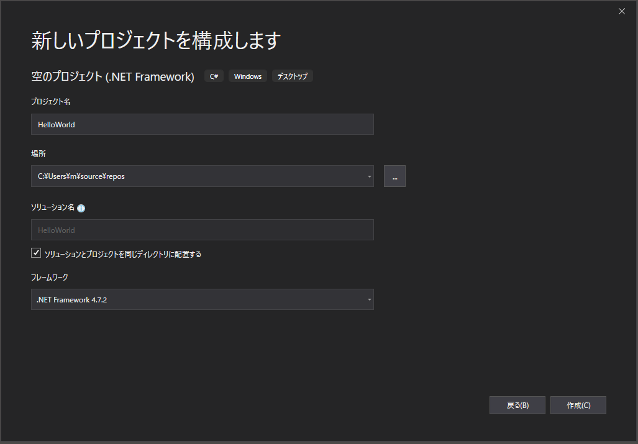Click the info icon next to ソリューション名
The image size is (638, 444).
(x=81, y=209)
